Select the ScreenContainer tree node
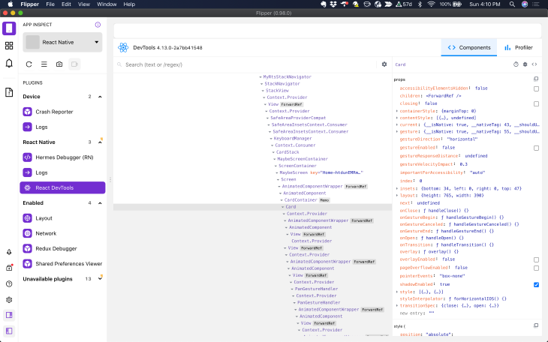Screen dimensions: 548x342 (297, 166)
